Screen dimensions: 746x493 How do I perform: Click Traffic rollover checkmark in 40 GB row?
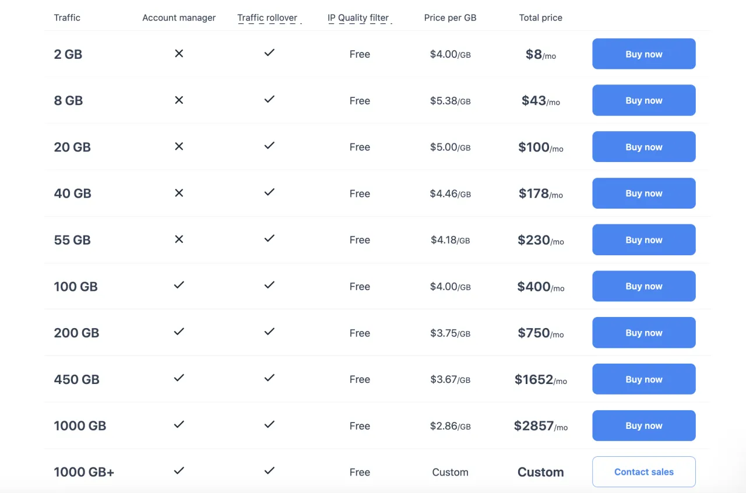(269, 192)
